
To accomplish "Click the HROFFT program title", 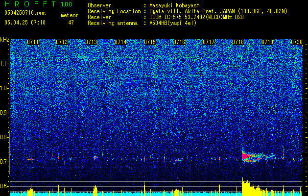I will click(x=31, y=4).
